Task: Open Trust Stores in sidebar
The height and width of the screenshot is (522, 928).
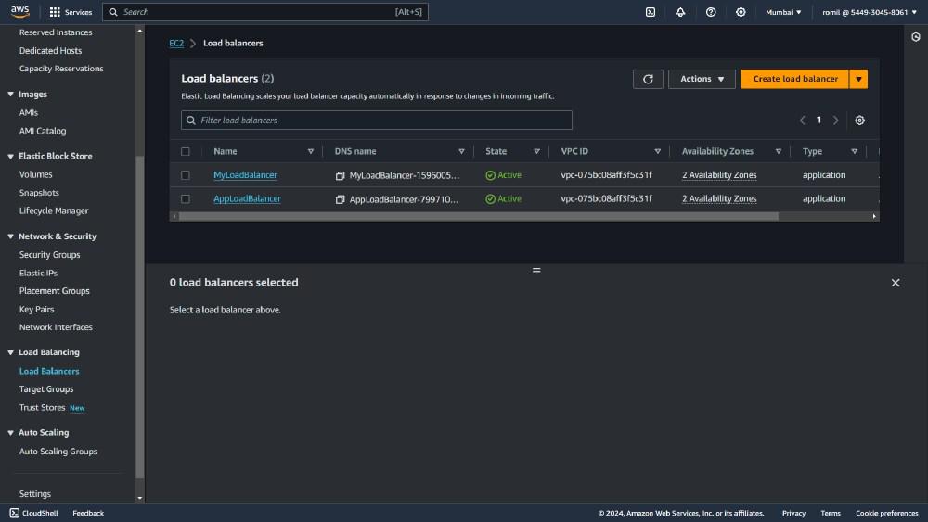Action: tap(42, 407)
